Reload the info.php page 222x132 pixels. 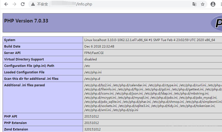click(x=23, y=4)
